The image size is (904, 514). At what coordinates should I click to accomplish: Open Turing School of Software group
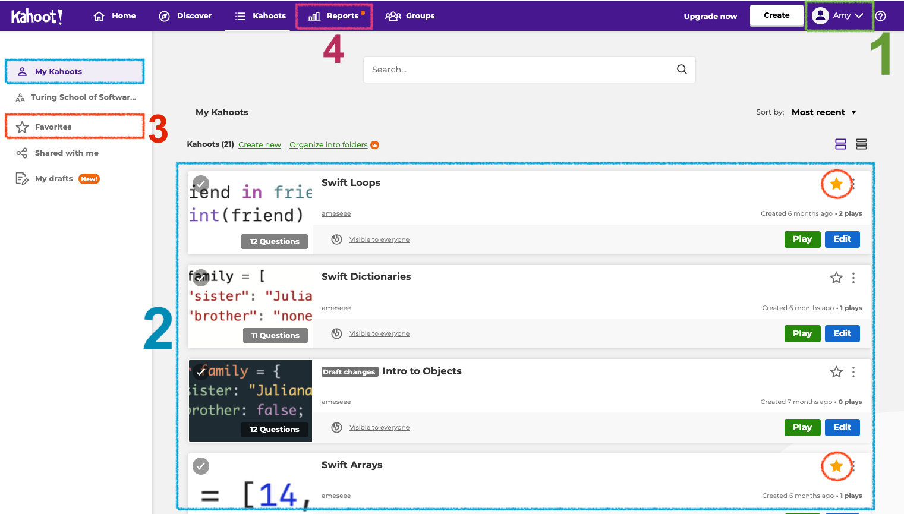pos(76,97)
